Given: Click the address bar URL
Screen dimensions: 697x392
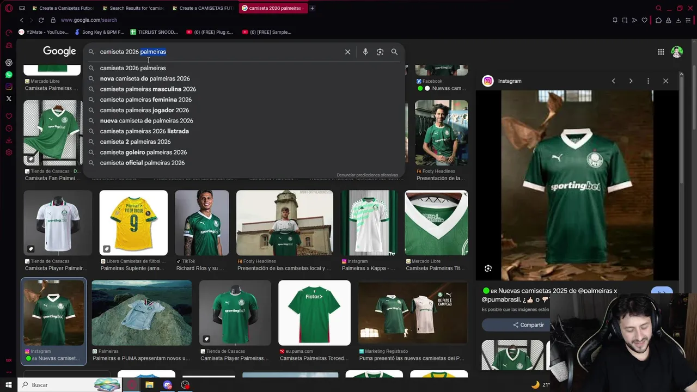Looking at the screenshot, I should click(x=89, y=20).
